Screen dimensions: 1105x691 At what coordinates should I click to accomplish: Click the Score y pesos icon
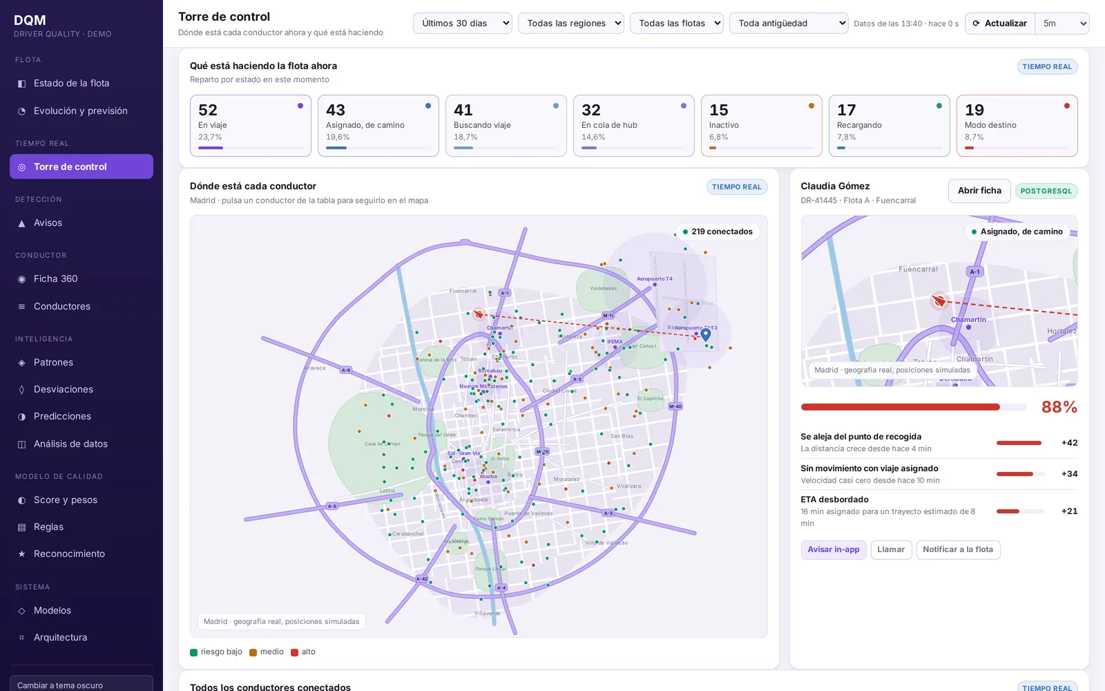(21, 500)
